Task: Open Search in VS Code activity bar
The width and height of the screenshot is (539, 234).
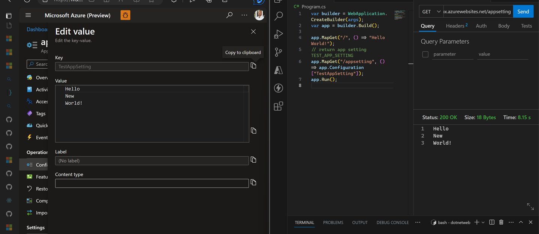Action: (x=278, y=16)
